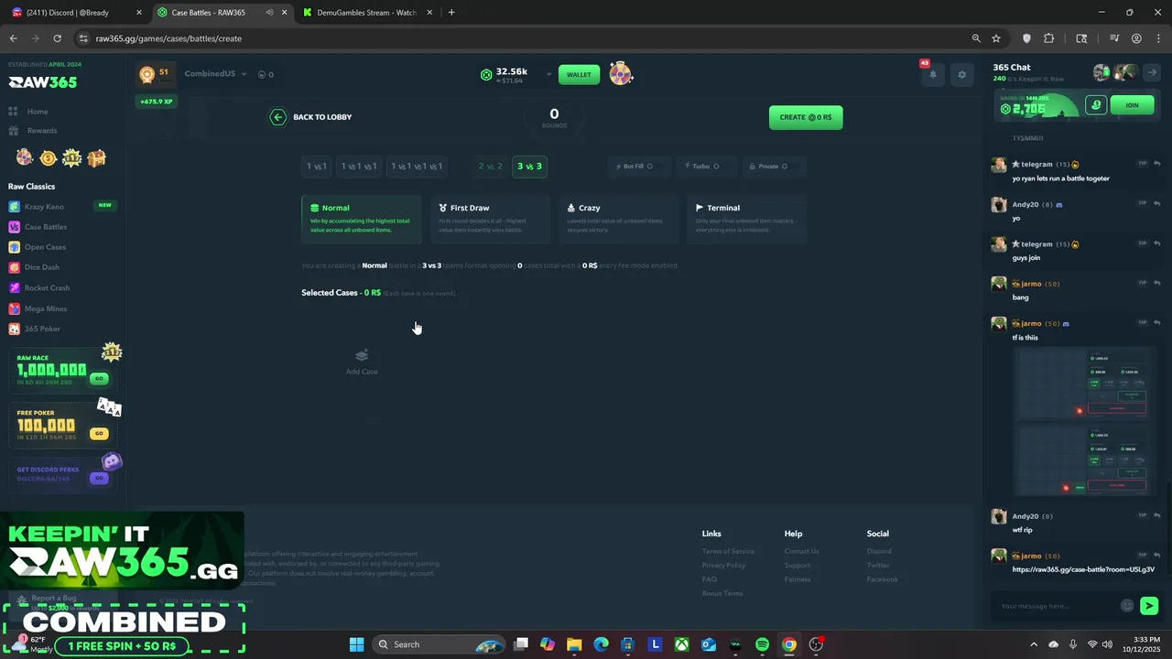Open jarmo's shared screenshot thumbnail
This screenshot has width=1172, height=659.
[1086, 422]
